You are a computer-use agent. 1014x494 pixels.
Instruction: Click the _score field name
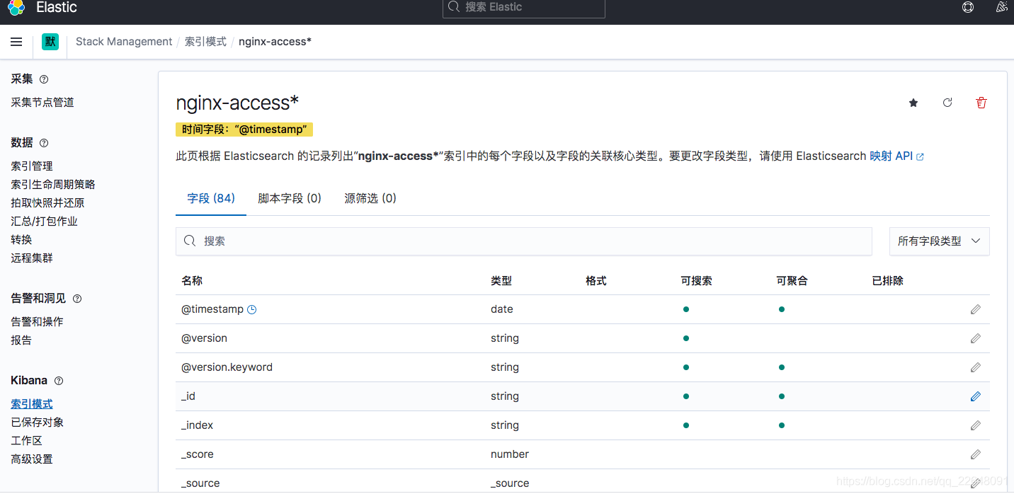198,454
